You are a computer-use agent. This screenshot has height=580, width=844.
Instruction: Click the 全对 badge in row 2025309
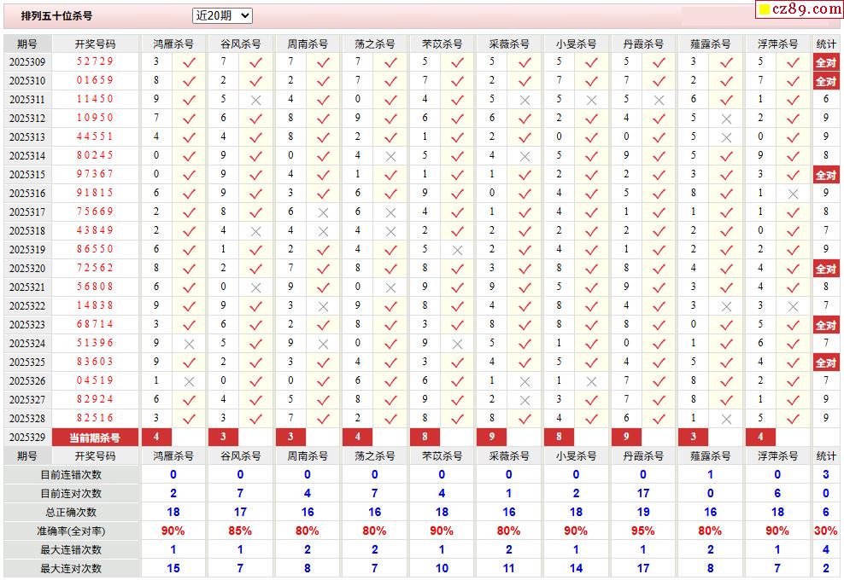point(825,62)
